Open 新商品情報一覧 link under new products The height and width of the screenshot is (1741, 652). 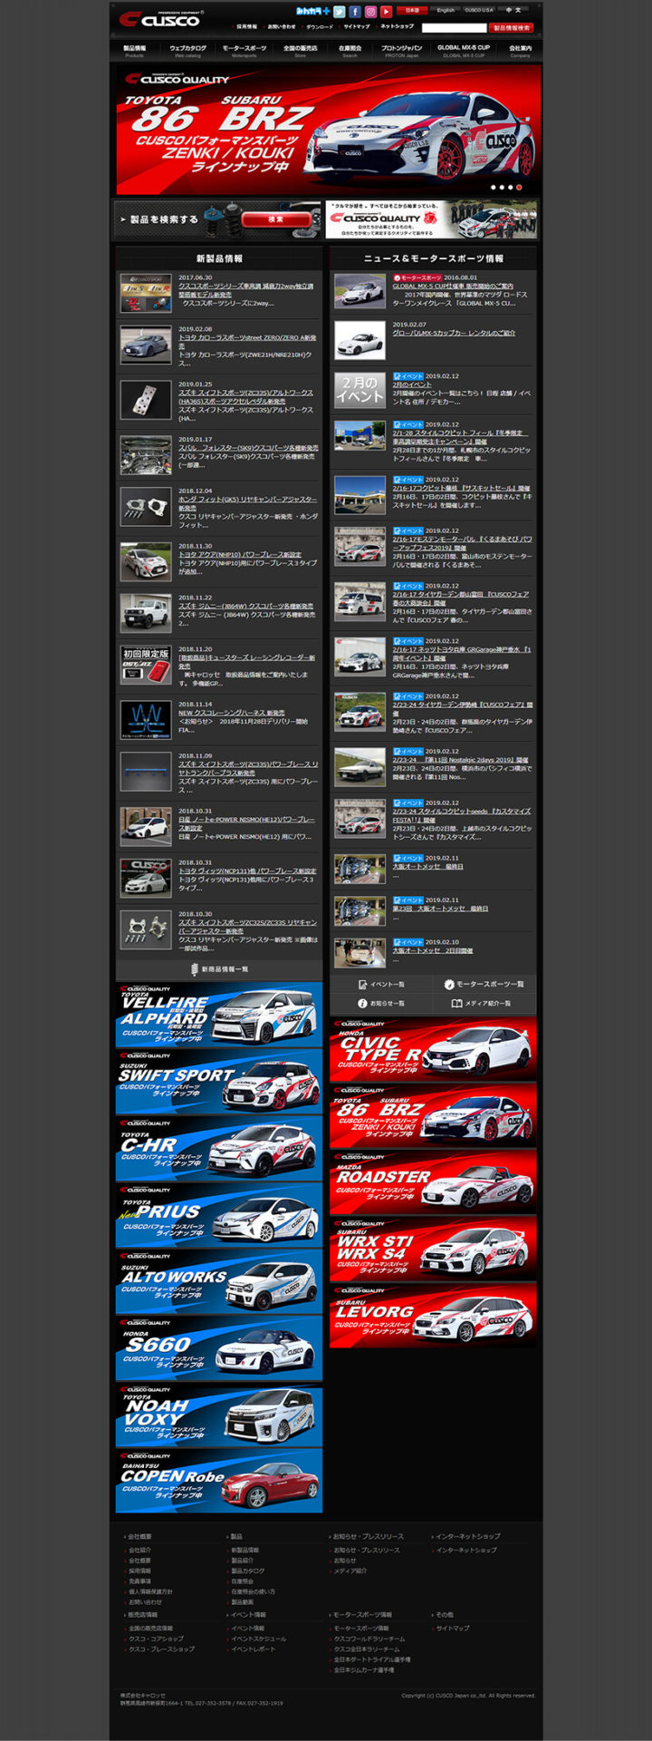[x=219, y=969]
